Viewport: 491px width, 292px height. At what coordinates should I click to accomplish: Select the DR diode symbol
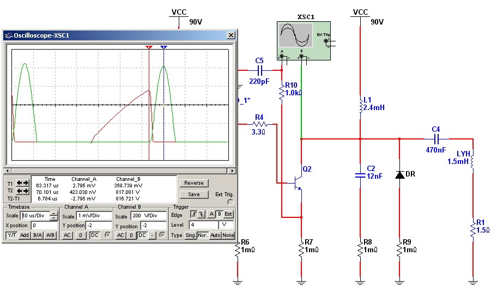[x=400, y=175]
